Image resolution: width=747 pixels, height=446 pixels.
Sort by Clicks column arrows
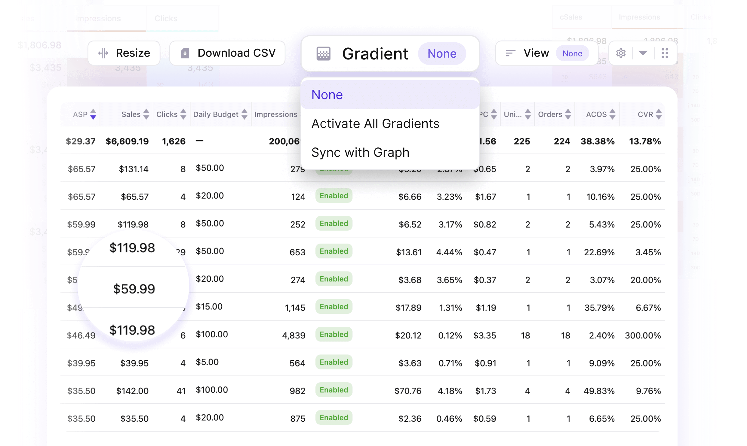[x=183, y=114]
